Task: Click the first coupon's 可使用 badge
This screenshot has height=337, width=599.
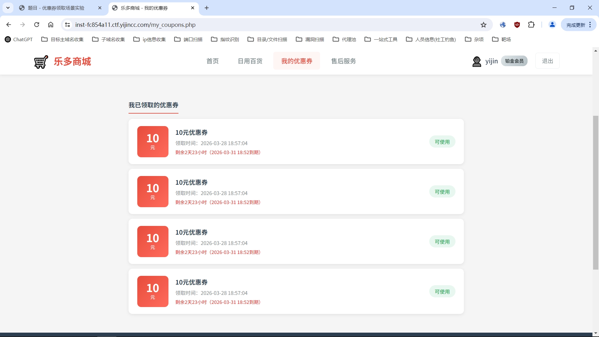Action: tap(442, 142)
